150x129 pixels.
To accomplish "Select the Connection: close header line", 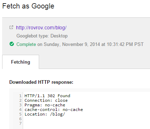I will pos(46,100).
